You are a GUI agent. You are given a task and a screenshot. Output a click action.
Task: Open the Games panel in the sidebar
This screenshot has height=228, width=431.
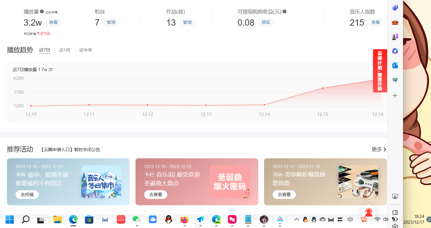pos(395,36)
